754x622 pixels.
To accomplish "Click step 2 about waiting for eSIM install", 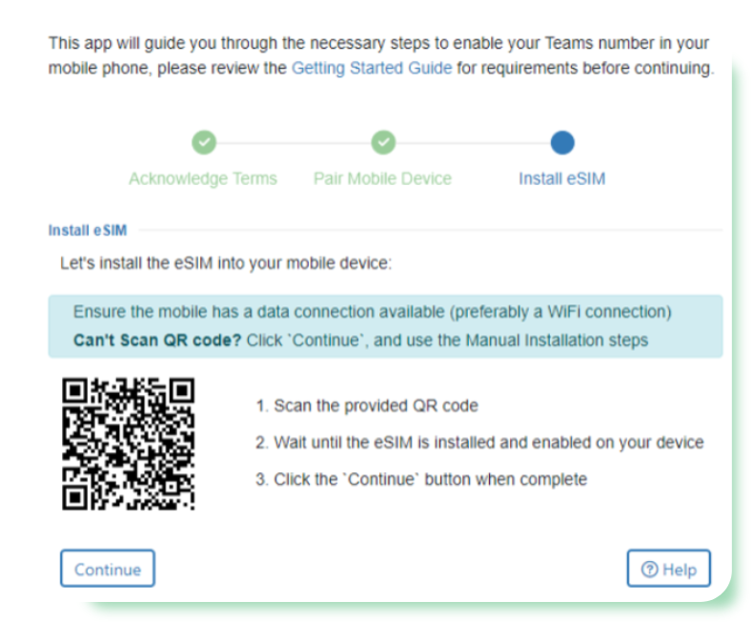I will pyautogui.click(x=479, y=443).
